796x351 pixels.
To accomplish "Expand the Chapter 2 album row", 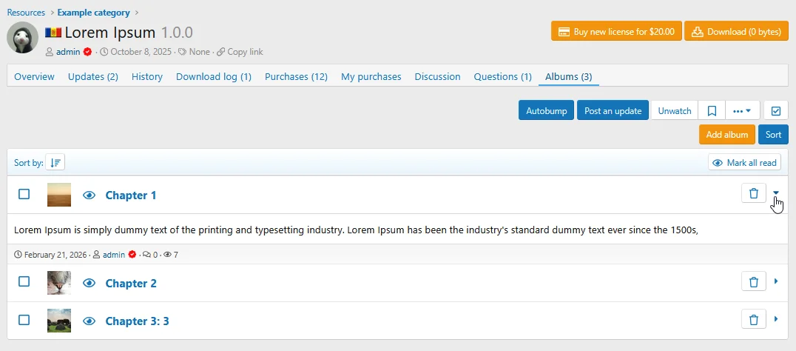I will pyautogui.click(x=776, y=282).
